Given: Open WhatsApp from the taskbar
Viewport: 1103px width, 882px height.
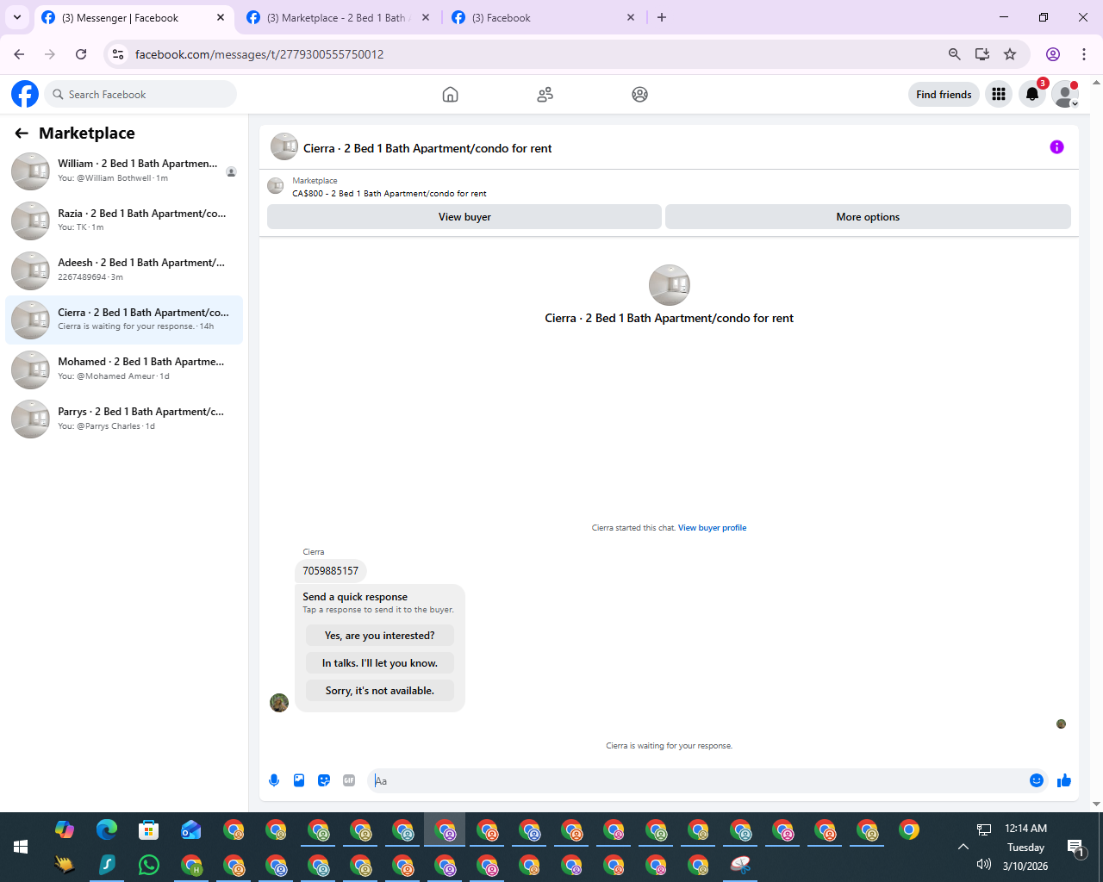Looking at the screenshot, I should [149, 865].
